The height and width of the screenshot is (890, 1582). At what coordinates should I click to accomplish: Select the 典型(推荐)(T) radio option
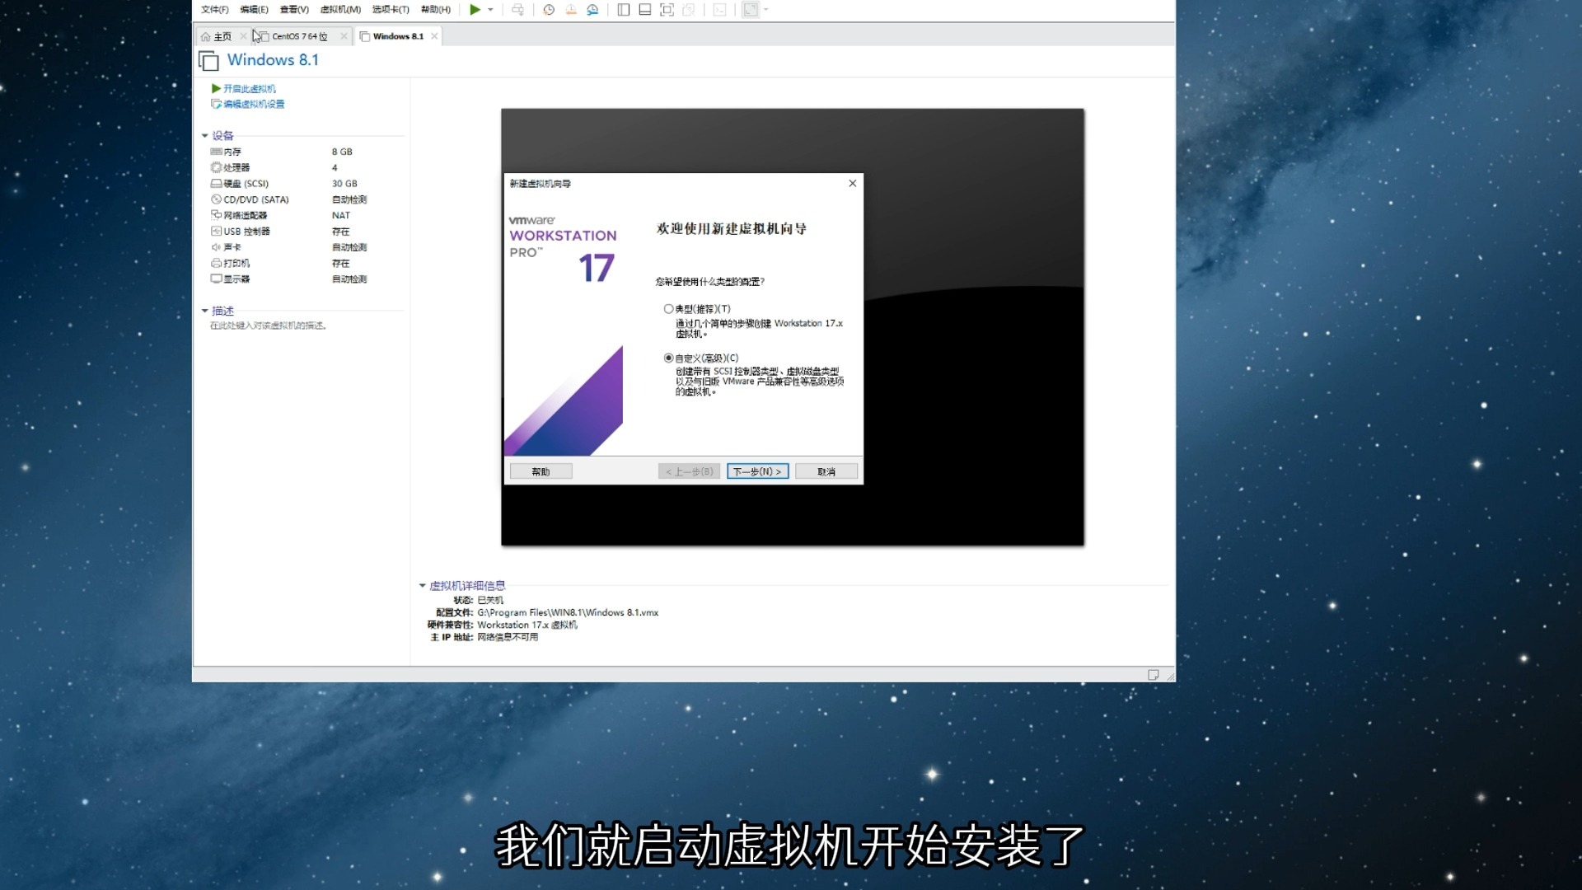pyautogui.click(x=668, y=309)
